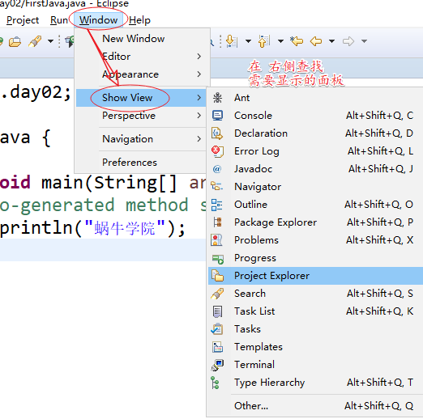The width and height of the screenshot is (423, 419).
Task: Open the Window menu
Action: (99, 20)
